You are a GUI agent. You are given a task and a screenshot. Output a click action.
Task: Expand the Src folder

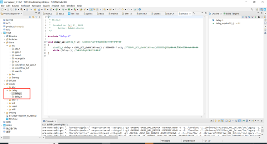click(7, 74)
